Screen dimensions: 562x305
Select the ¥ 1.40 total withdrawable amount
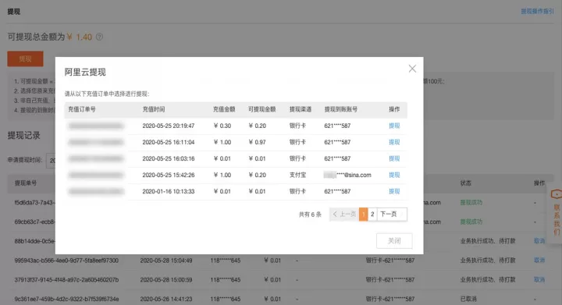pyautogui.click(x=80, y=37)
